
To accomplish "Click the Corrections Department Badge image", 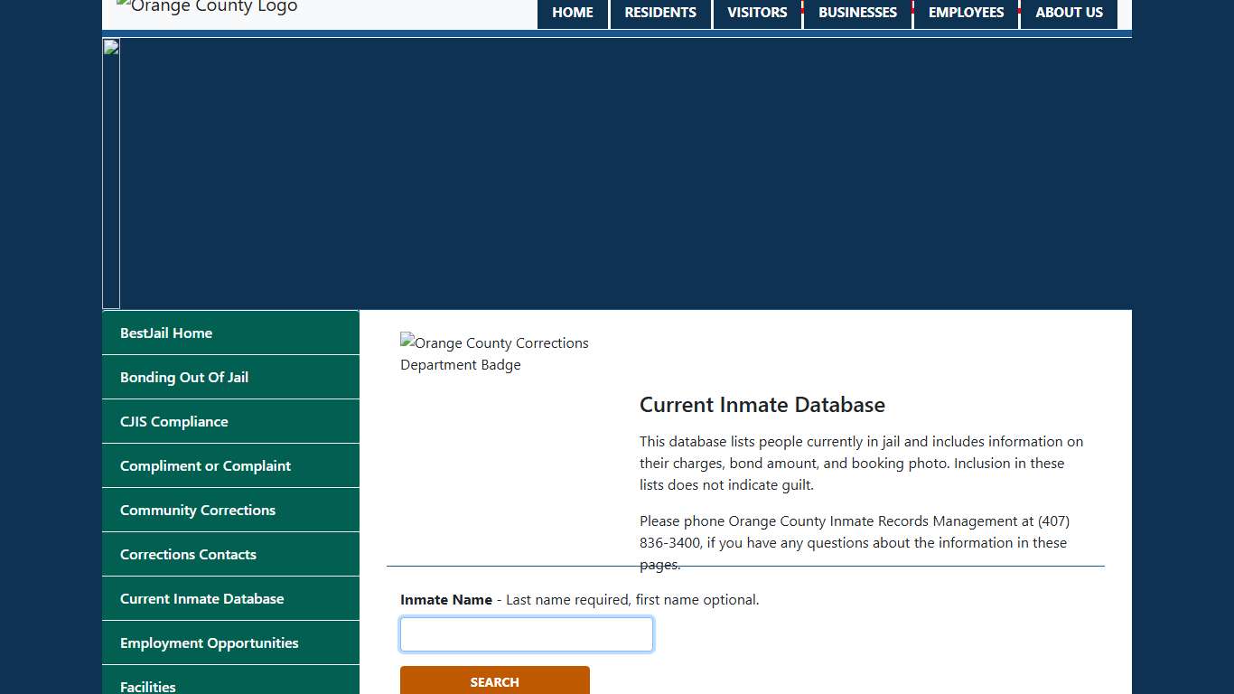I will (494, 353).
